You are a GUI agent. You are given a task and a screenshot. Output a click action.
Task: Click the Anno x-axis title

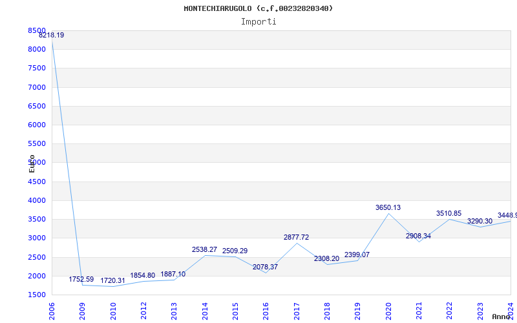pyautogui.click(x=501, y=317)
